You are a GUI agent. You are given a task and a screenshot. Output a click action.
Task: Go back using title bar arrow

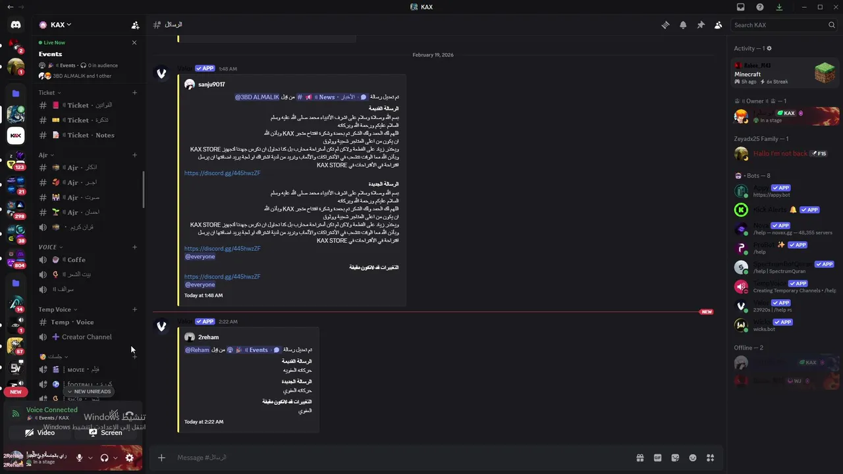click(x=10, y=7)
